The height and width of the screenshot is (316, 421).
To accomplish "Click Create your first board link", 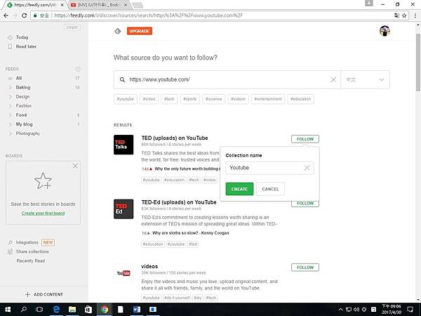I will (43, 213).
